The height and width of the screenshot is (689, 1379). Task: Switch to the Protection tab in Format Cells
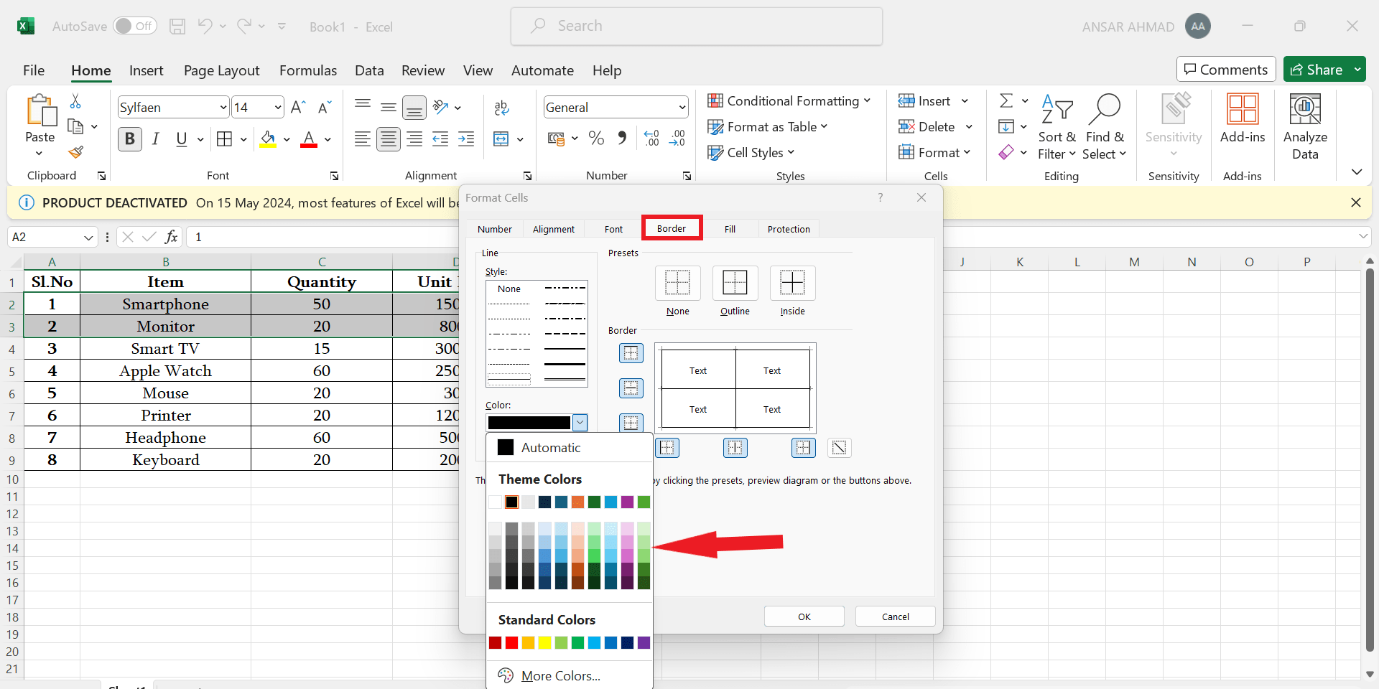point(789,228)
